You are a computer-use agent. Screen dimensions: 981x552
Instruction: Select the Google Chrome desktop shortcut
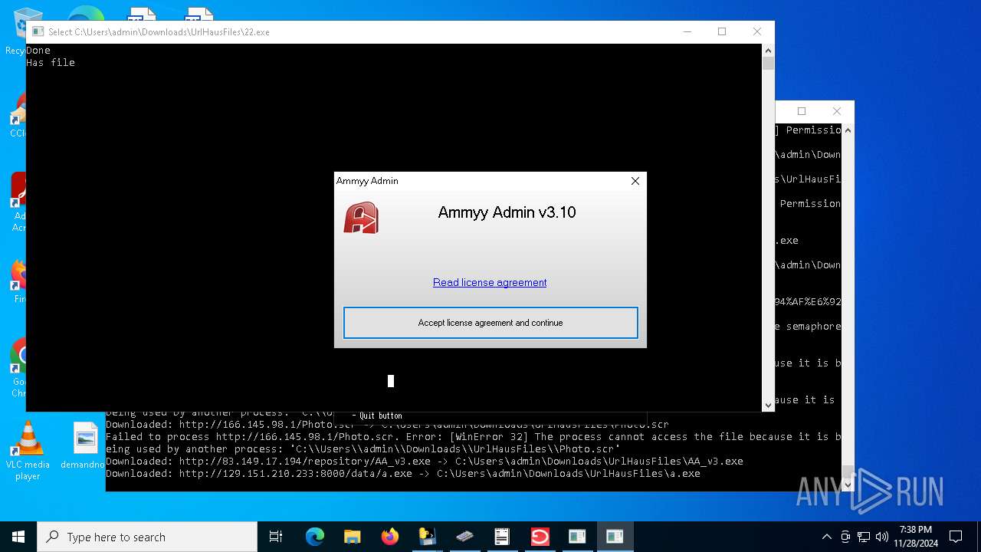coord(18,368)
